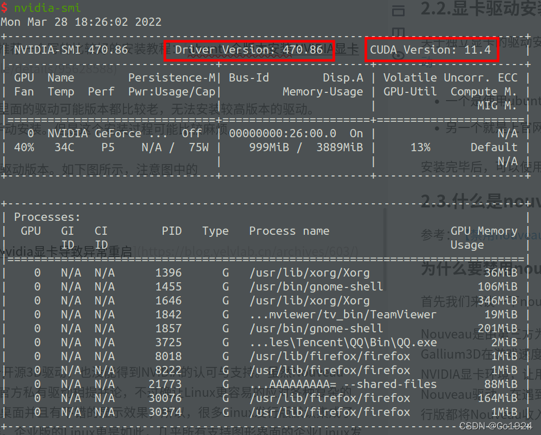Click the Disp.A column header
Image resolution: width=541 pixels, height=435 pixels.
coord(343,78)
